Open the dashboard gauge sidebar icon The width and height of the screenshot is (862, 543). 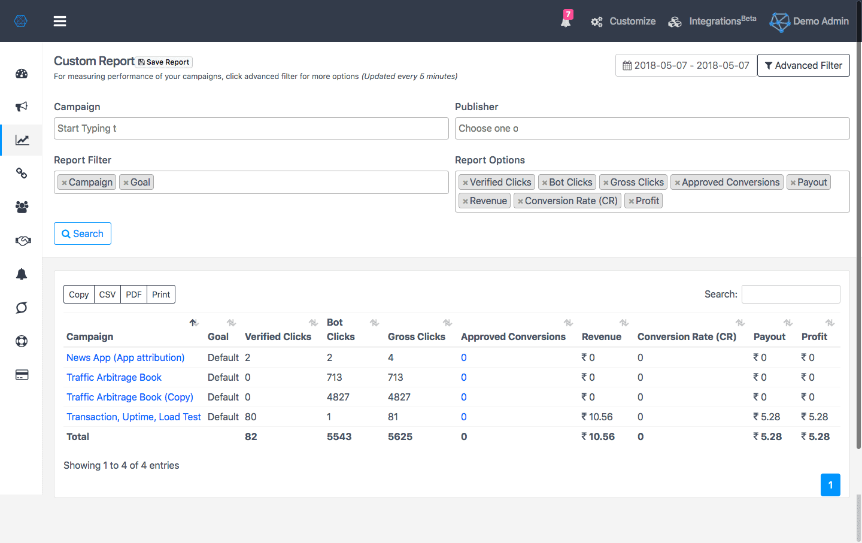pyautogui.click(x=22, y=74)
